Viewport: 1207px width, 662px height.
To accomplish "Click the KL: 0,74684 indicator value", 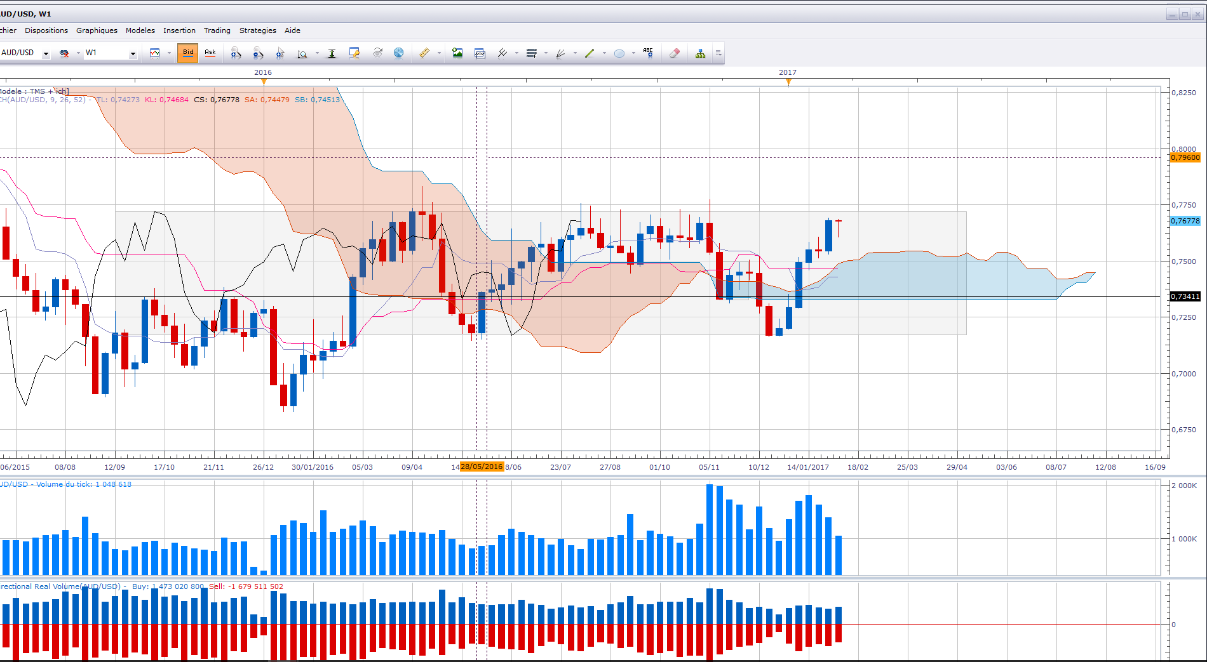I will 166,100.
